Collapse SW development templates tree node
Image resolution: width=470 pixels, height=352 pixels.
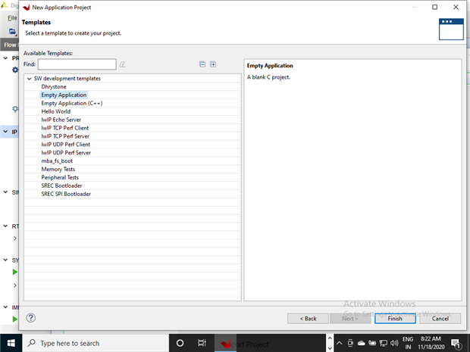pos(29,79)
